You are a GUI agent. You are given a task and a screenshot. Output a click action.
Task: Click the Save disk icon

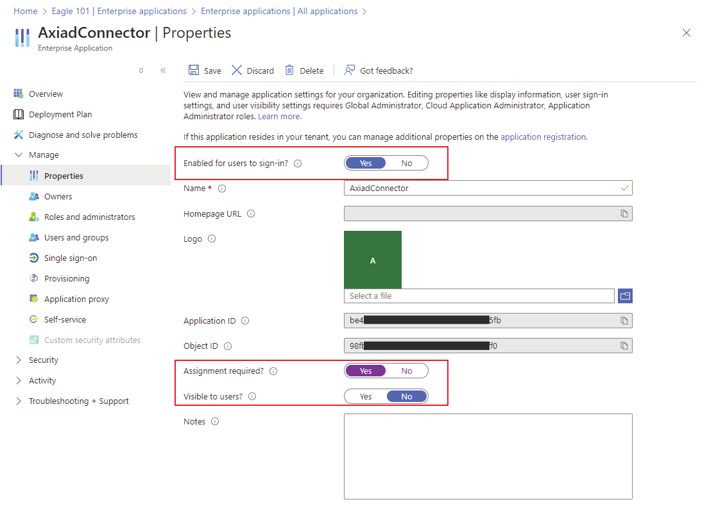194,70
